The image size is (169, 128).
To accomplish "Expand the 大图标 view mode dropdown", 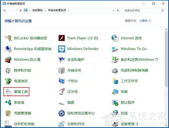I will coord(145,21).
